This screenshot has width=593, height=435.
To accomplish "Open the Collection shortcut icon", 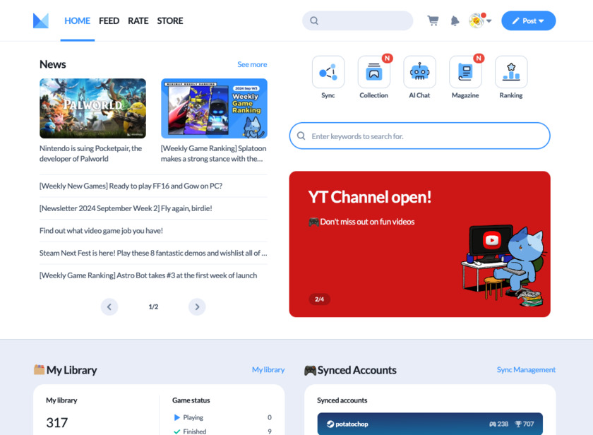I will [x=373, y=72].
